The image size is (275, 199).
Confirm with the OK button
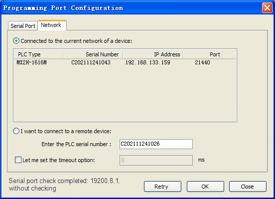[x=205, y=187]
